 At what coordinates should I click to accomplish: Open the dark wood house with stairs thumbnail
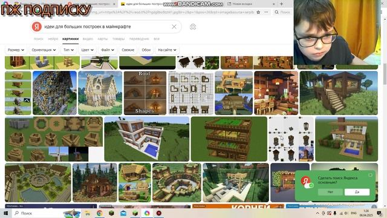[x=339, y=93]
